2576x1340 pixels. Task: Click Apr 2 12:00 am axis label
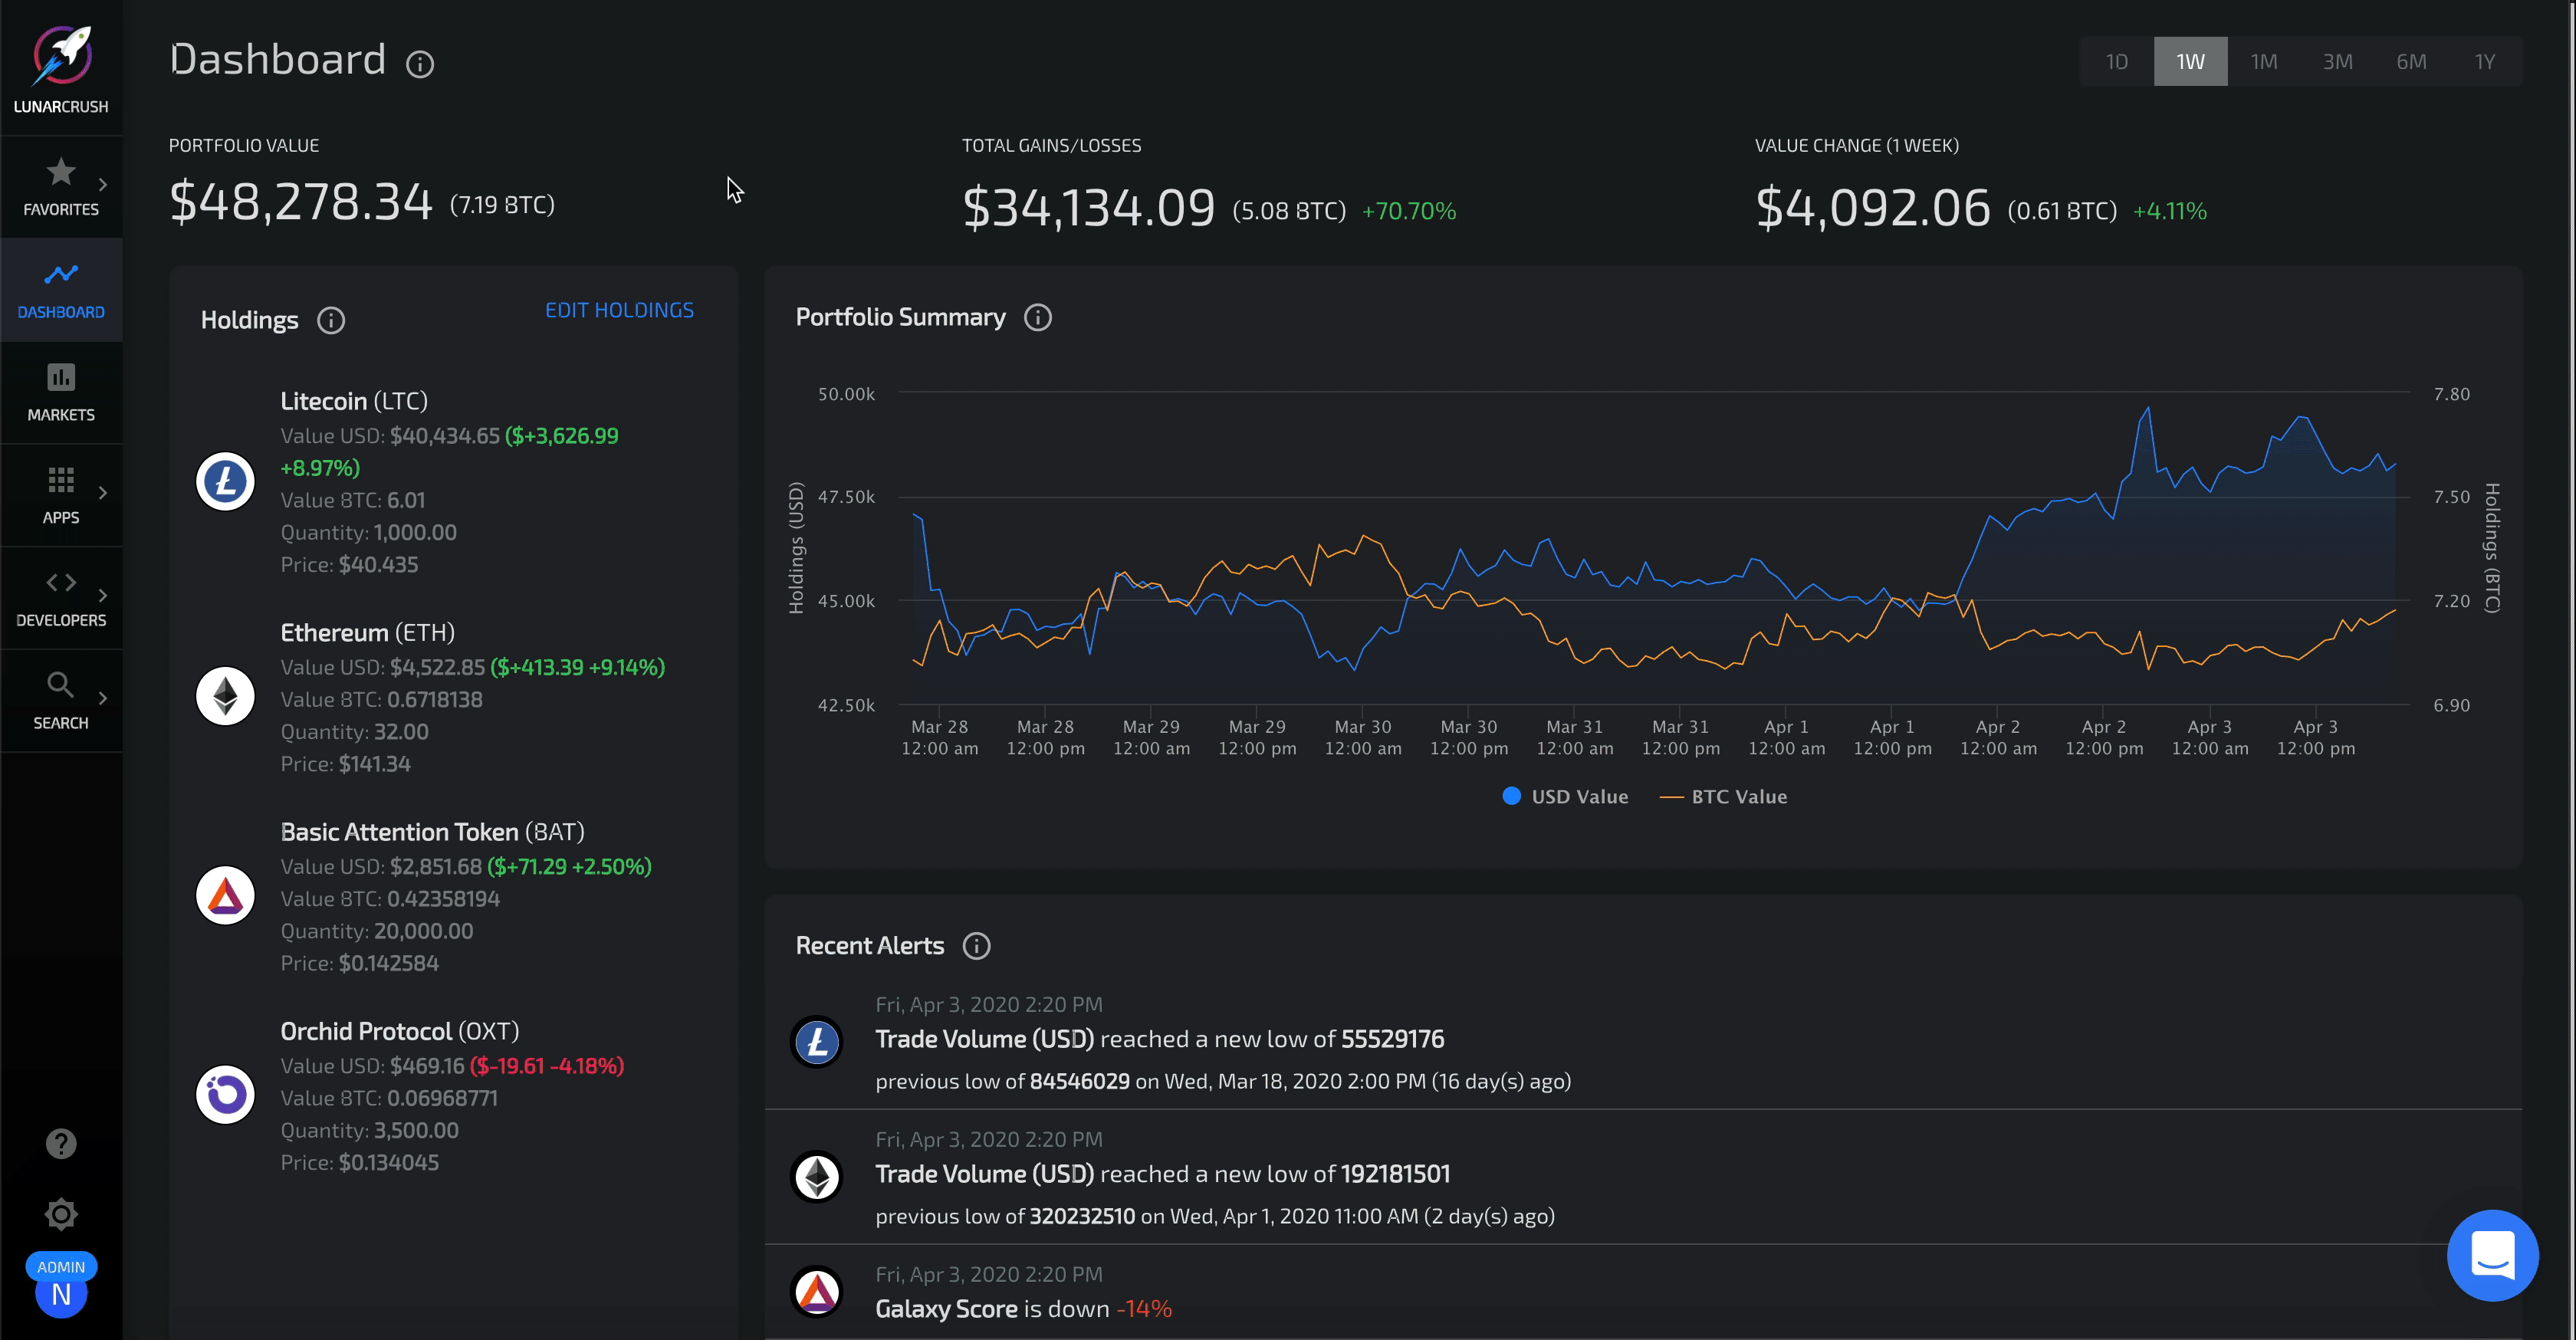[1998, 738]
